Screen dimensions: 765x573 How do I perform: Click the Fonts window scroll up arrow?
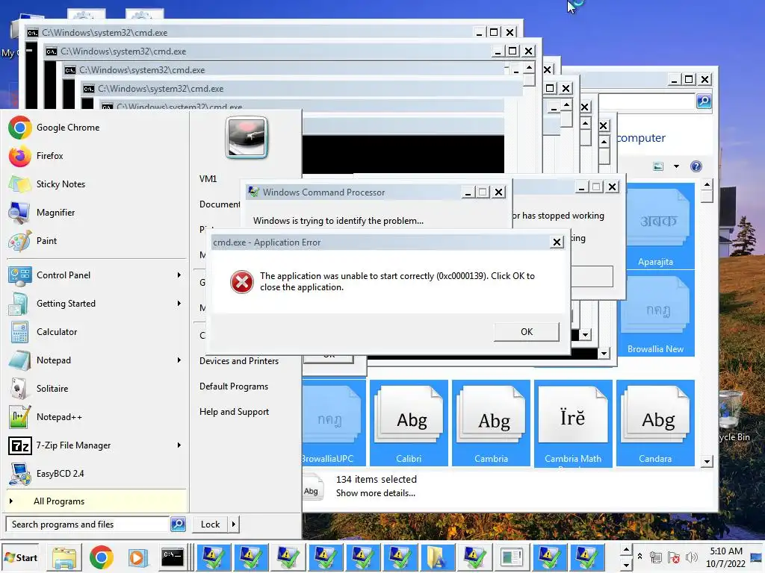707,185
